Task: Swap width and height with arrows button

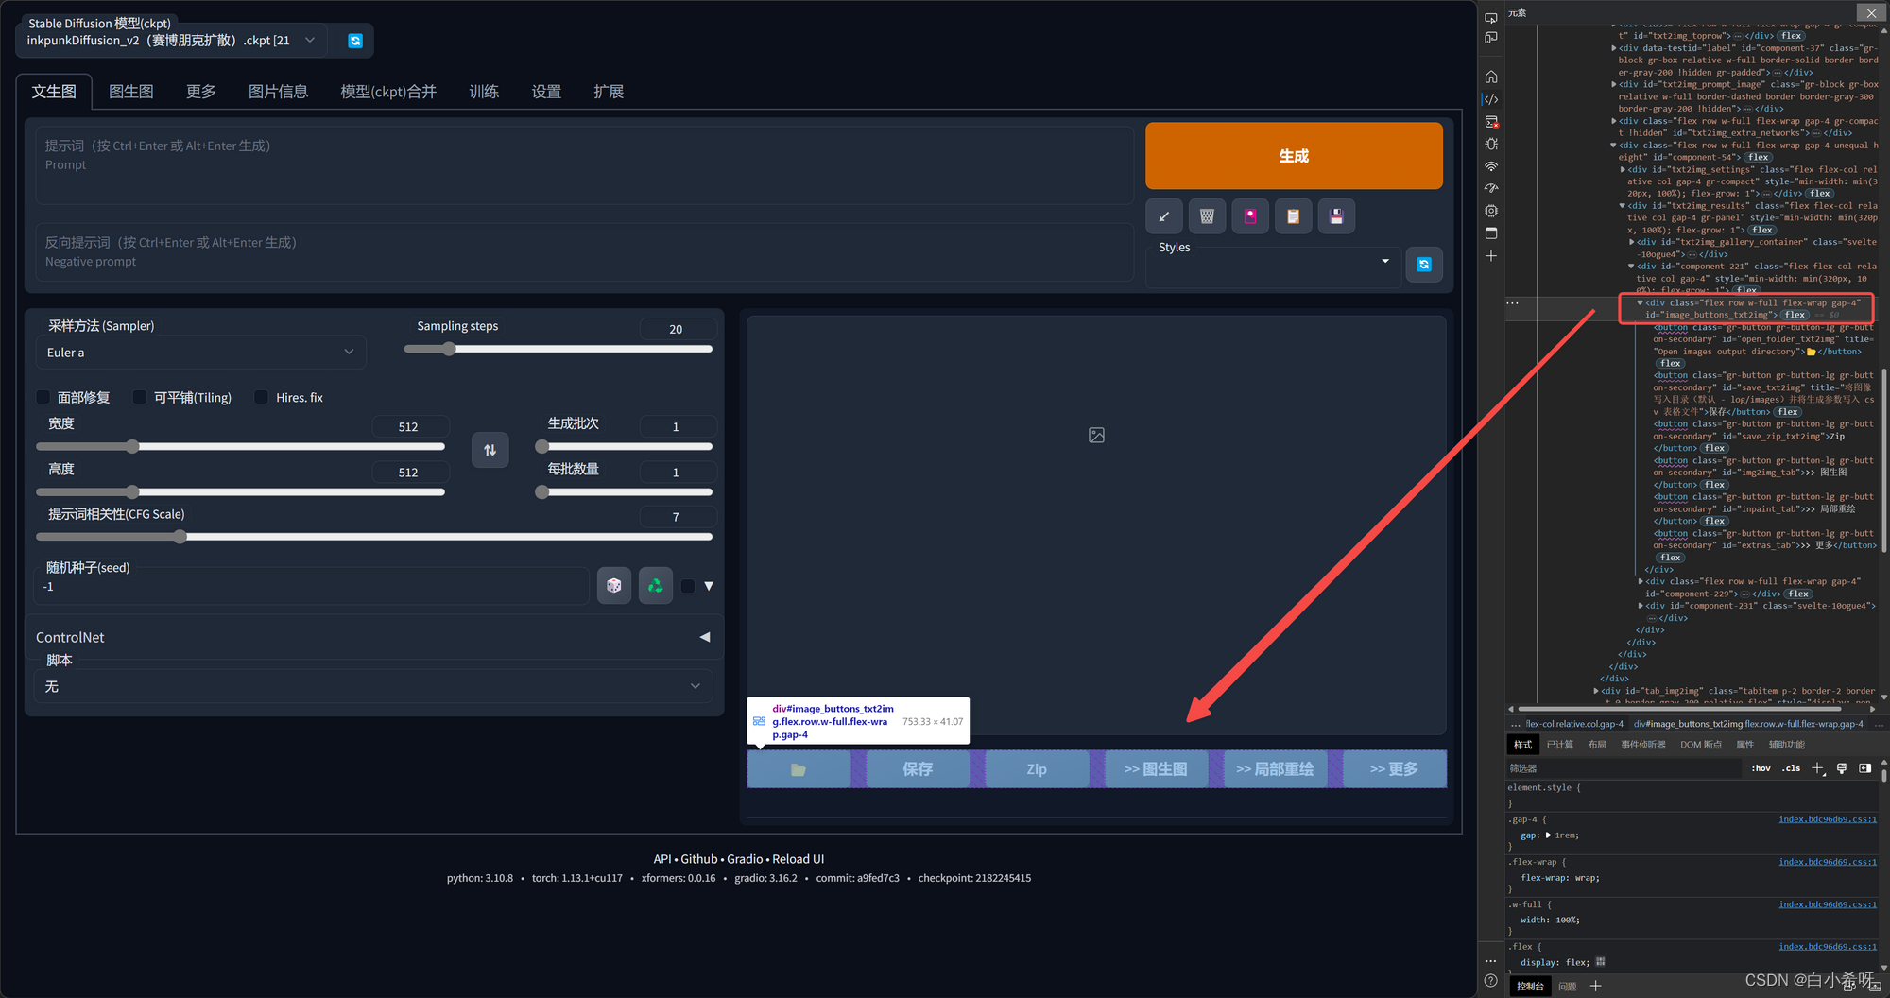Action: click(x=490, y=450)
